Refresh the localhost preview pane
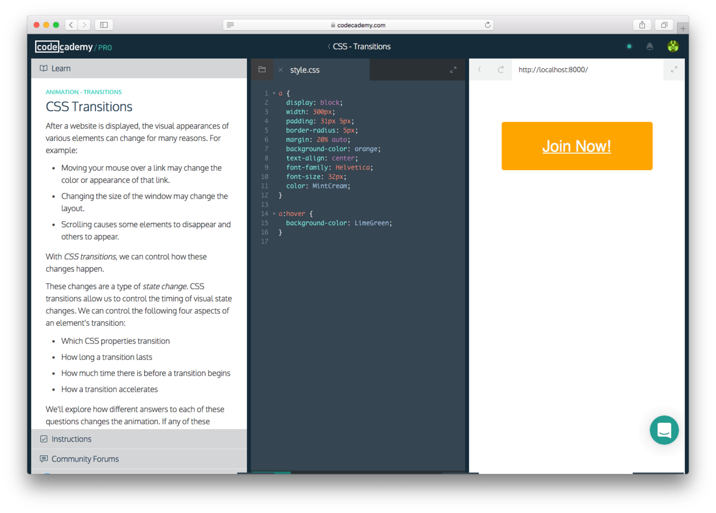This screenshot has width=716, height=513. 502,69
